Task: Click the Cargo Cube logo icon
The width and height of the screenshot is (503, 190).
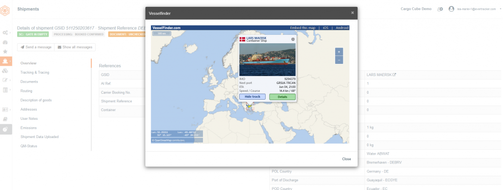Action: [5, 11]
